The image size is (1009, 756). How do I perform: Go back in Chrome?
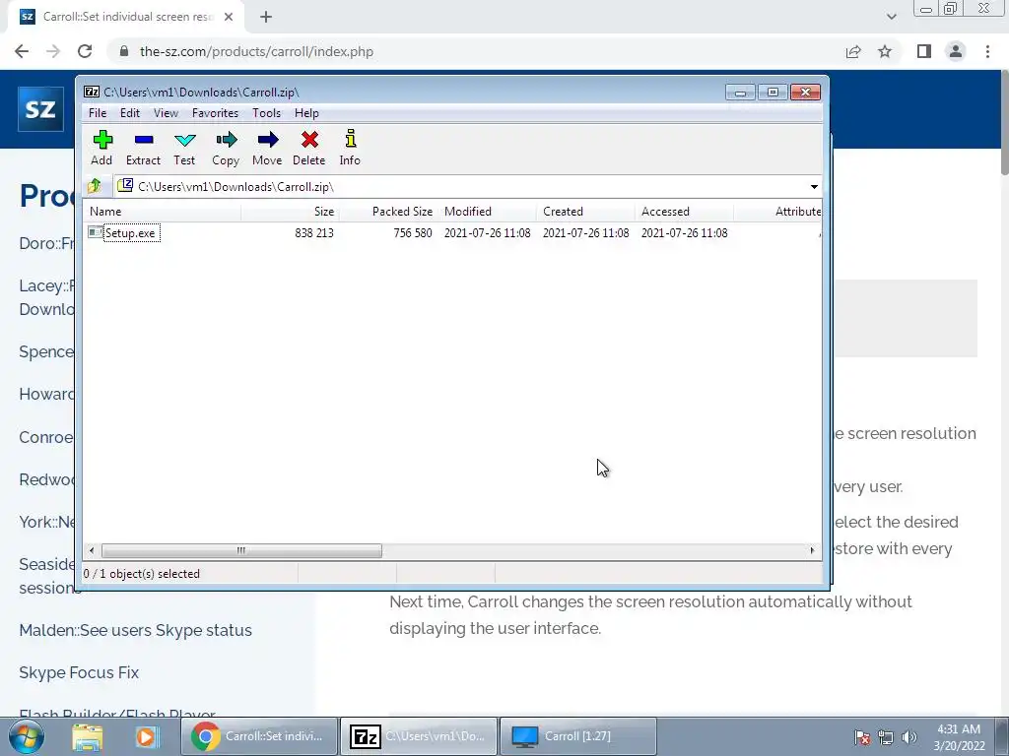point(22,51)
